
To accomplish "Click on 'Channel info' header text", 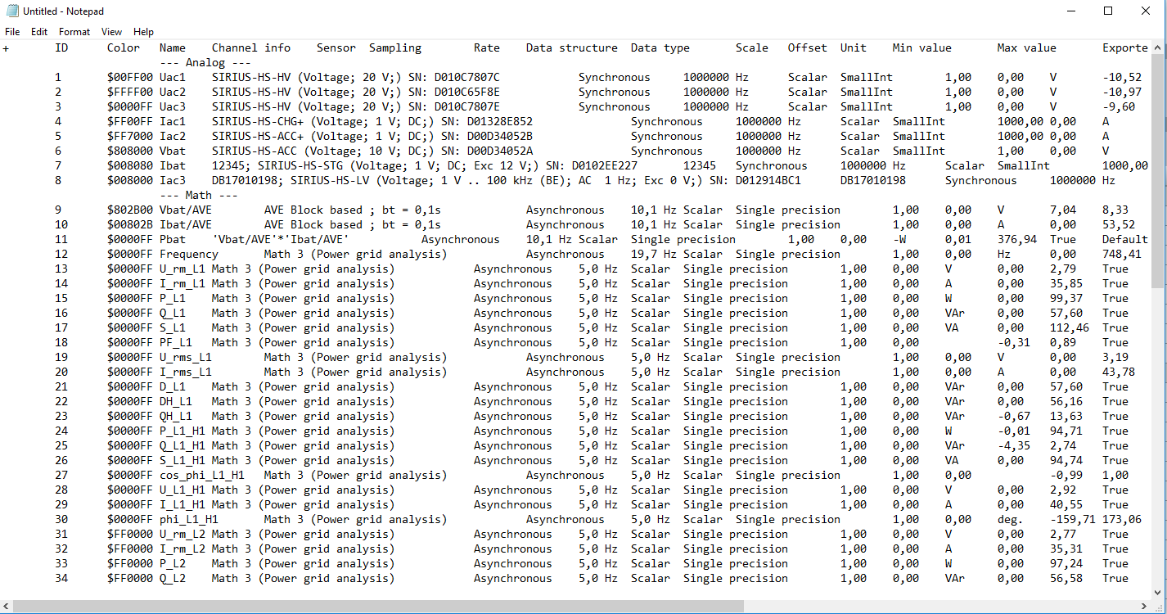I will click(251, 47).
